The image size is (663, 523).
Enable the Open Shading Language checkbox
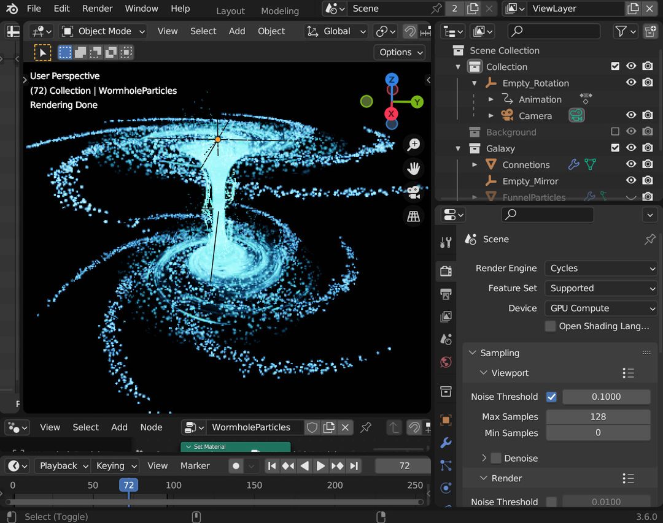coord(551,326)
